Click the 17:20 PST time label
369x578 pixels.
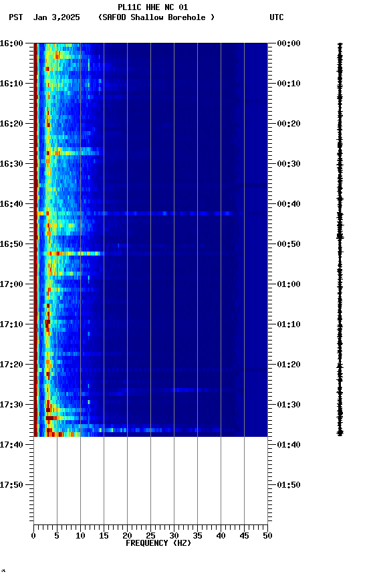(11, 365)
